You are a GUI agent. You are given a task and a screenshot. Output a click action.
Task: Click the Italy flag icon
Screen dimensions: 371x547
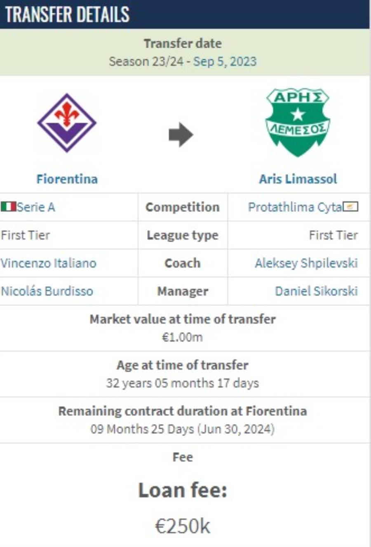click(x=8, y=207)
